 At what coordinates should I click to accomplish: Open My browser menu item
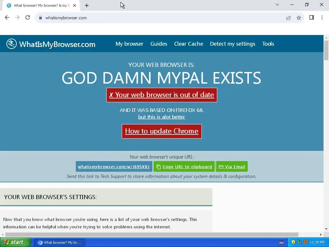click(129, 44)
